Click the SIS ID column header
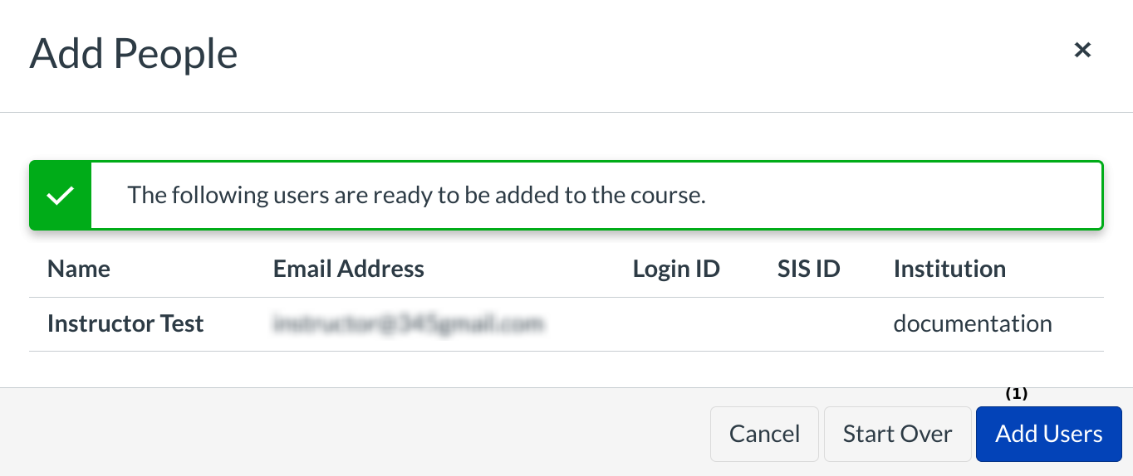1133x476 pixels. click(808, 269)
